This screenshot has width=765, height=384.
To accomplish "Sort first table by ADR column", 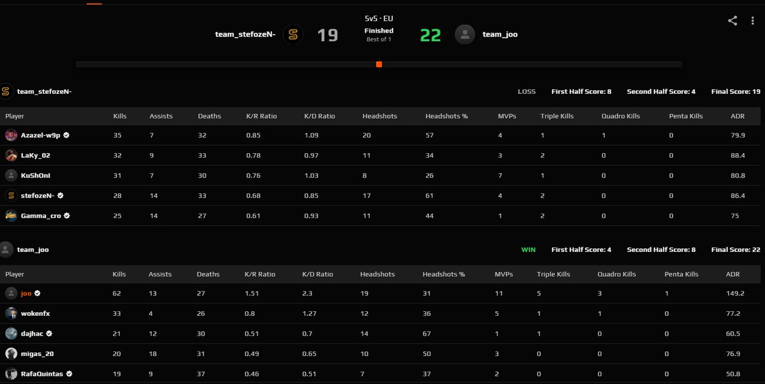I will pyautogui.click(x=738, y=116).
